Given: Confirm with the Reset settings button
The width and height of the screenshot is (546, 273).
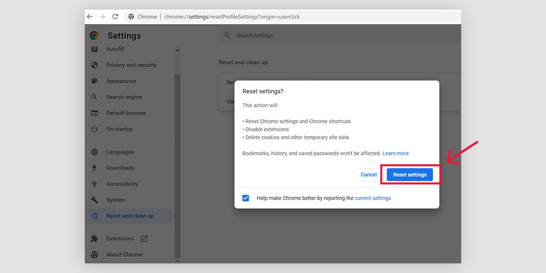Looking at the screenshot, I should (409, 175).
